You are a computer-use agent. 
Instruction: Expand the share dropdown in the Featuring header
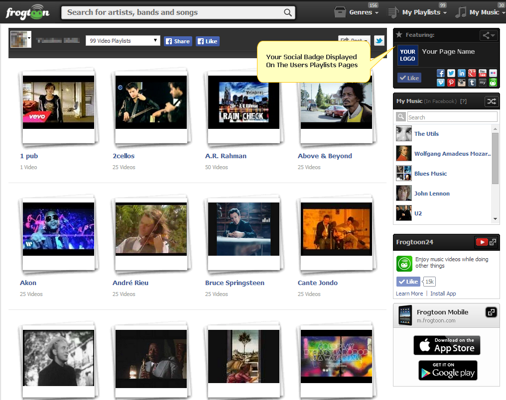(x=488, y=35)
